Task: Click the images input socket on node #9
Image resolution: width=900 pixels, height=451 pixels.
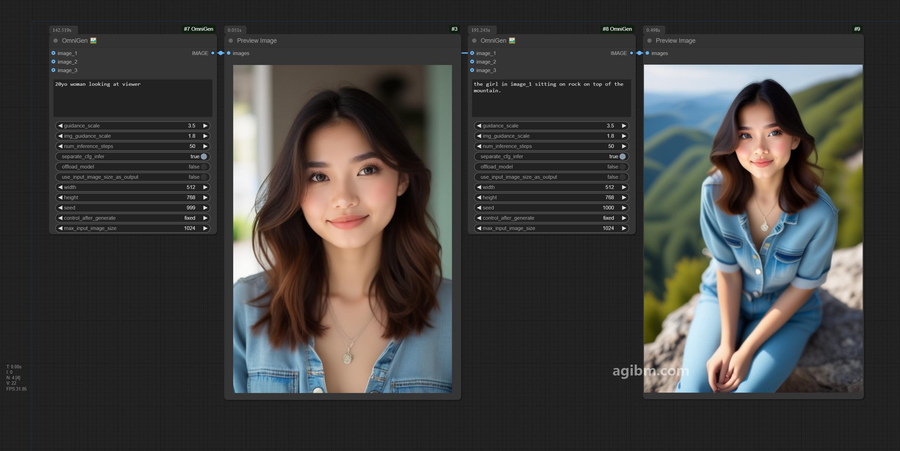Action: pyautogui.click(x=647, y=53)
